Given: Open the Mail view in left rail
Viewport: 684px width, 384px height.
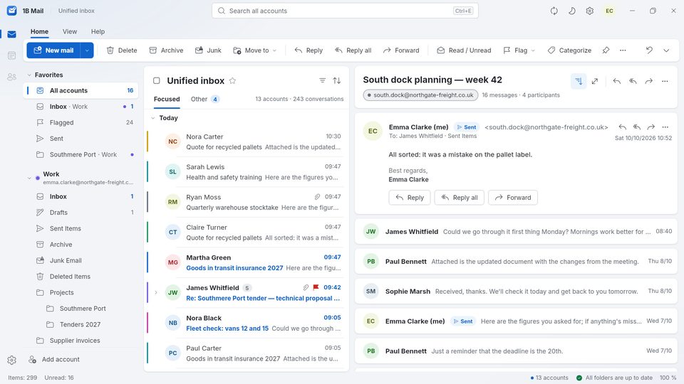Looking at the screenshot, I should [x=12, y=34].
